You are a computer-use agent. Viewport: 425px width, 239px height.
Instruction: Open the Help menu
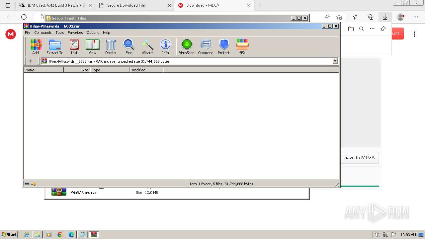coord(106,33)
